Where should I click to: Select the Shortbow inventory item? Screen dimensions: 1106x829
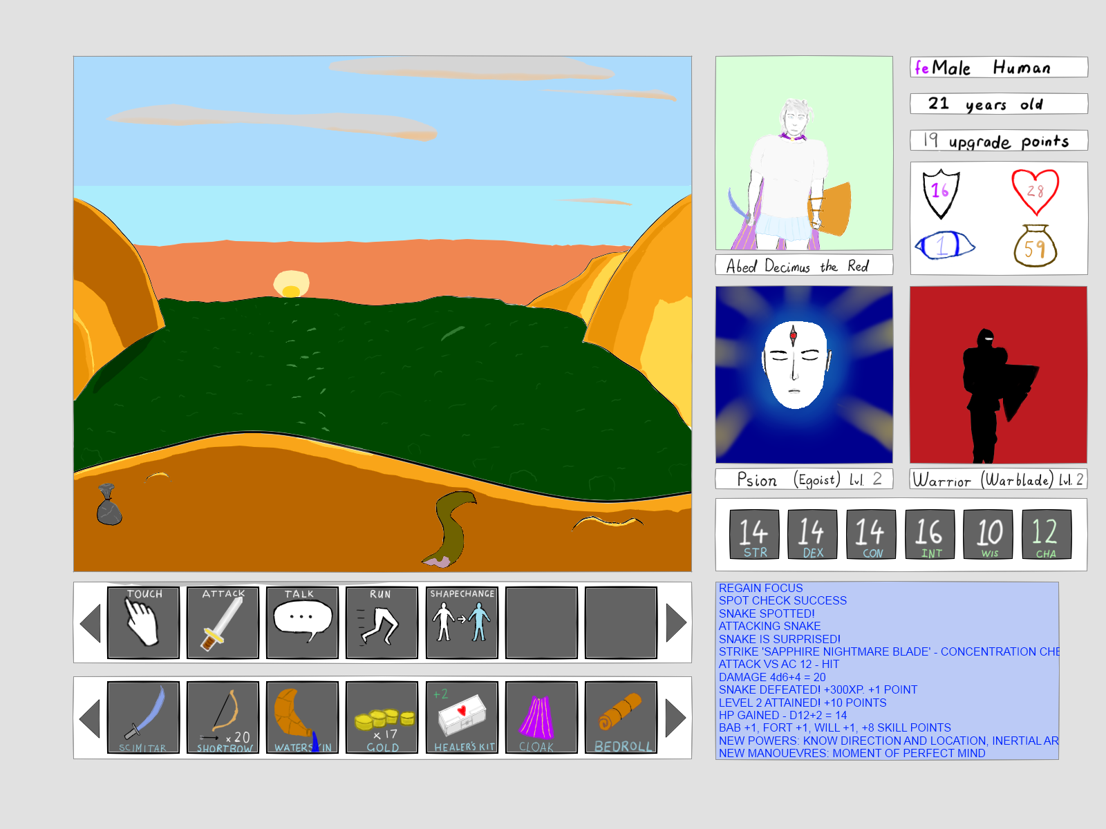pyautogui.click(x=223, y=717)
